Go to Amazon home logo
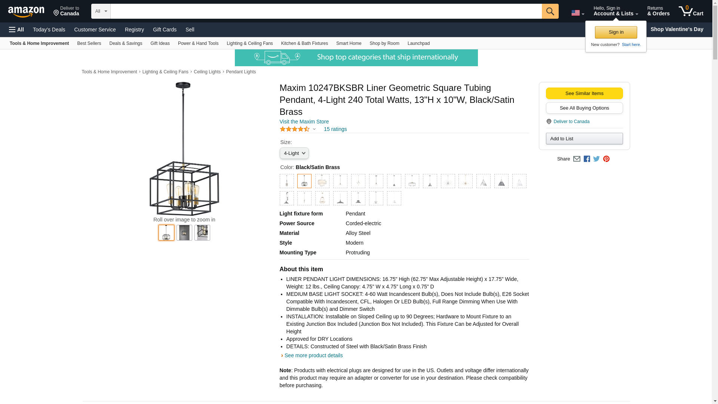This screenshot has height=404, width=718. pos(26,12)
